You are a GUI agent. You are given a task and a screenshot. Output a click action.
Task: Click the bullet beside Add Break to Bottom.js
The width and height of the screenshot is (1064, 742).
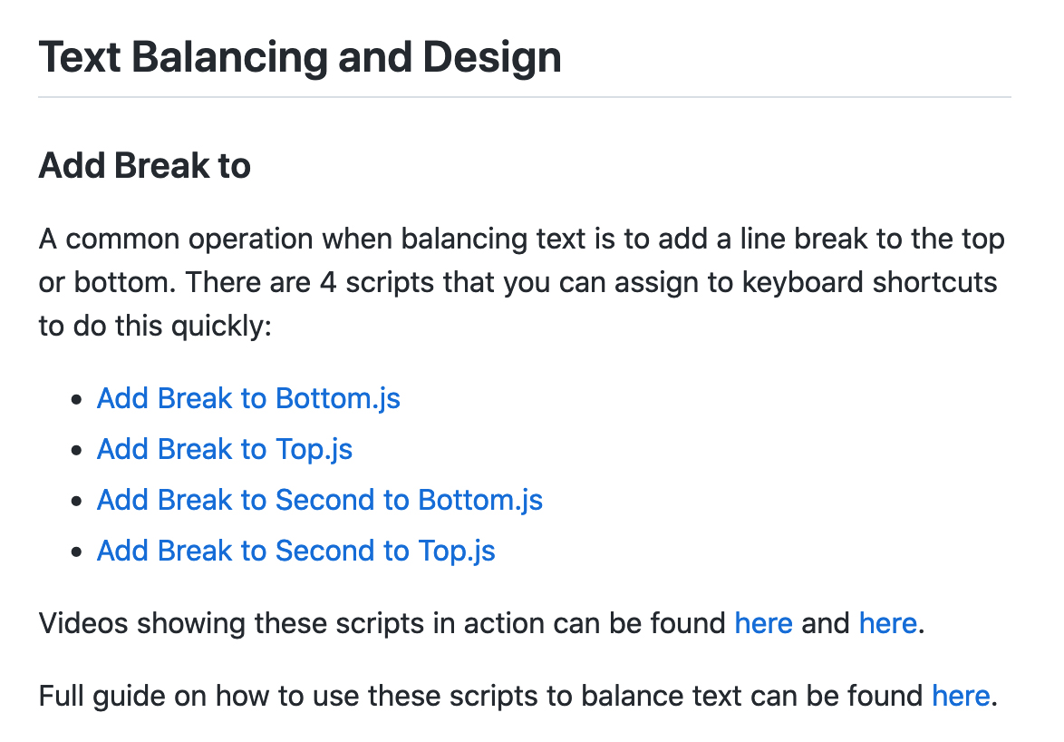pos(77,399)
